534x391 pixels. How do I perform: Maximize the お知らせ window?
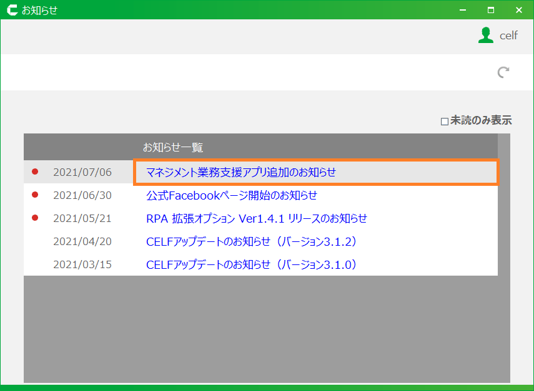tap(491, 10)
